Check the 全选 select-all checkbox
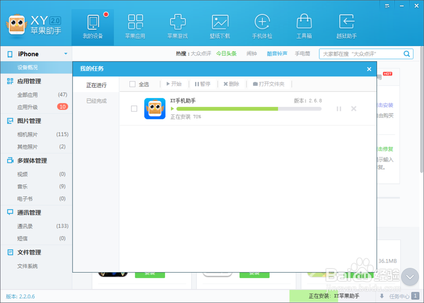The image size is (424, 303). coord(132,84)
